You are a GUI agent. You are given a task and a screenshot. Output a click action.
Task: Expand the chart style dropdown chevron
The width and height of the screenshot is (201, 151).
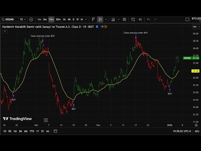(x=106, y=19)
